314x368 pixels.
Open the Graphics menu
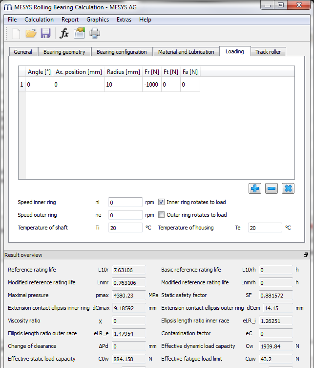click(x=98, y=20)
